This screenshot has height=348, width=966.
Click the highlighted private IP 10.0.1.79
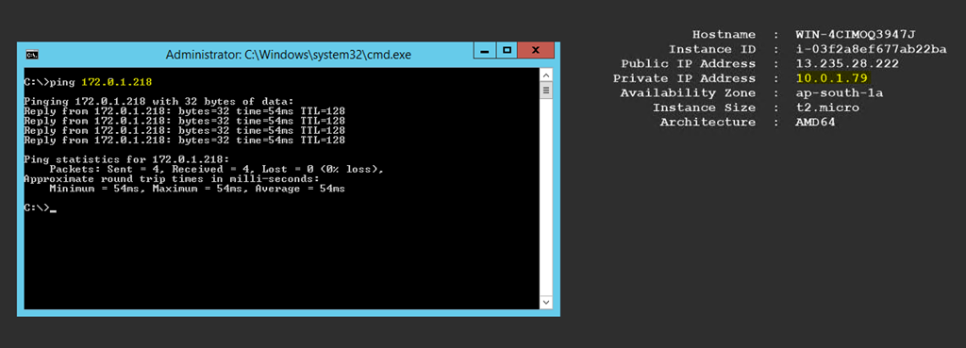point(832,78)
